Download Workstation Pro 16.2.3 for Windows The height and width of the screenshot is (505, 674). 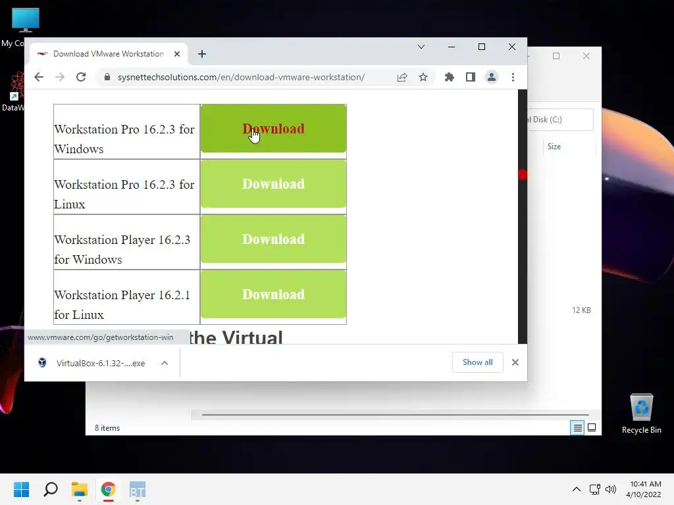[273, 128]
